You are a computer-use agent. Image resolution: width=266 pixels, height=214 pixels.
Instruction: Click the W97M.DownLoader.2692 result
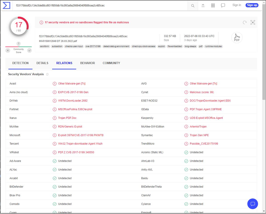tap(73, 101)
